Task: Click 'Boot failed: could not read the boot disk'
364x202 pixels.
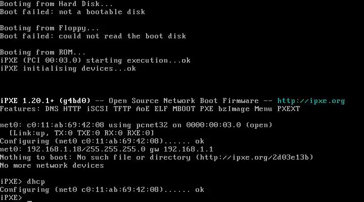Action: (93, 36)
